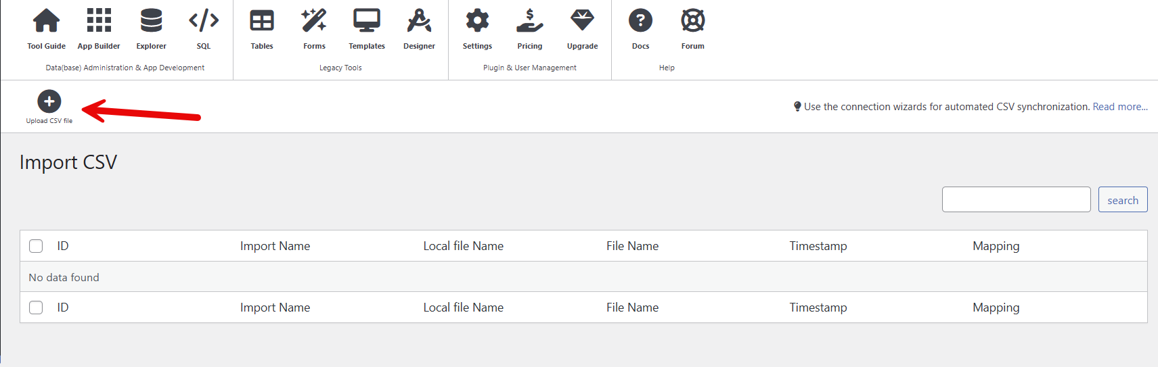The image size is (1158, 367).
Task: Open the App Builder grid icon
Action: click(x=99, y=21)
